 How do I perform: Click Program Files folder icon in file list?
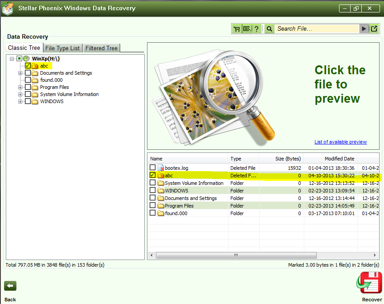click(161, 206)
